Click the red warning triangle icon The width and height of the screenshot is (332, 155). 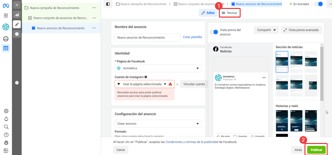click(x=170, y=84)
